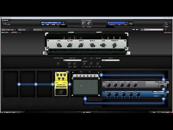Click the top-middle knob on the Overdrive pedal
Image resolution: width=173 pixels, height=130 pixels.
click(61, 75)
